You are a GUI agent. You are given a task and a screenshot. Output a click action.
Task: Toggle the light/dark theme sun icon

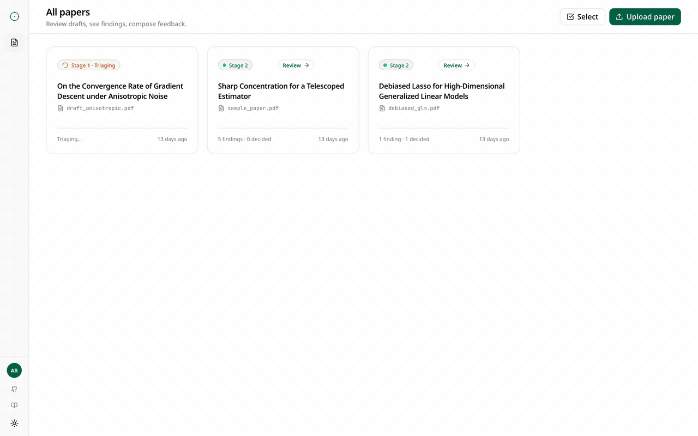(x=14, y=423)
